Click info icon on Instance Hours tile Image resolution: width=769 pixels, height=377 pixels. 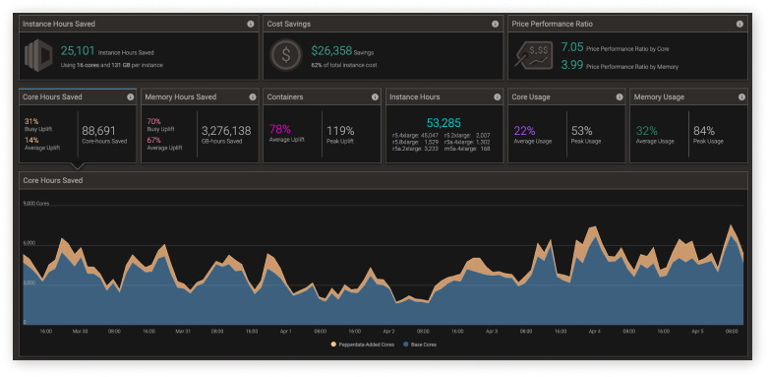coord(498,97)
